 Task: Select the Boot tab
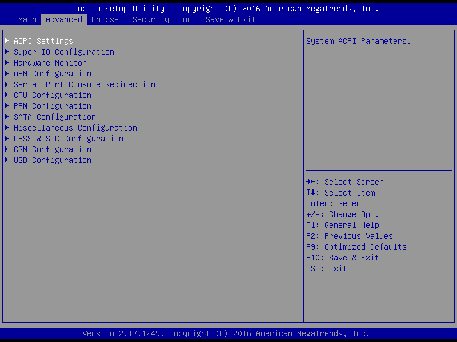187,19
